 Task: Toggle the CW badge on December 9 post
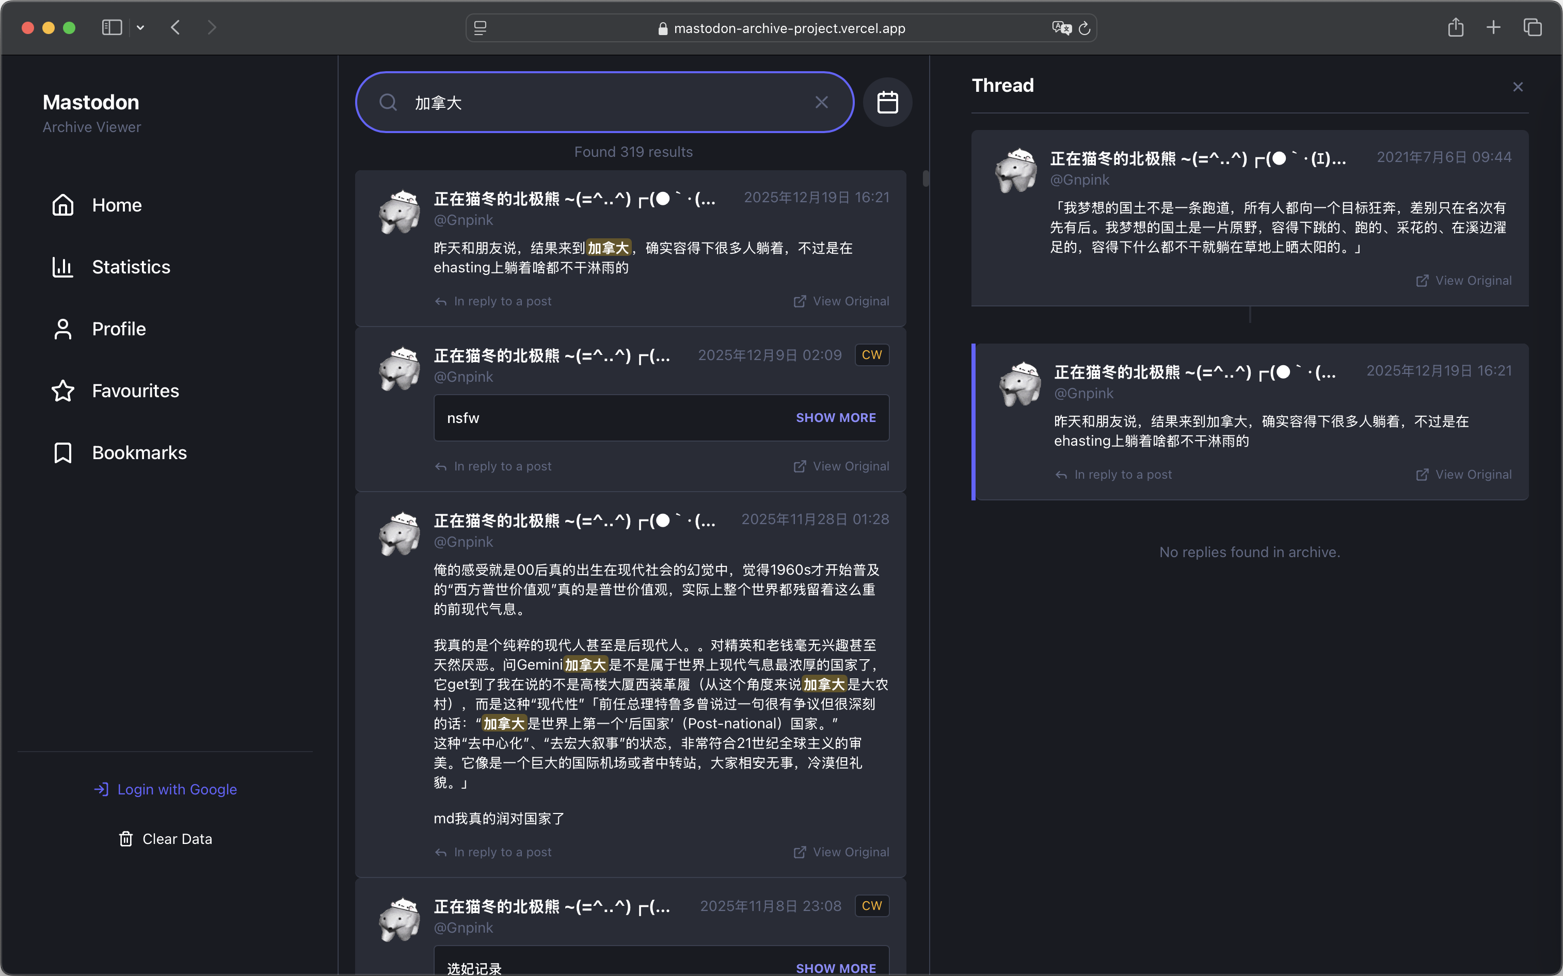(x=871, y=355)
